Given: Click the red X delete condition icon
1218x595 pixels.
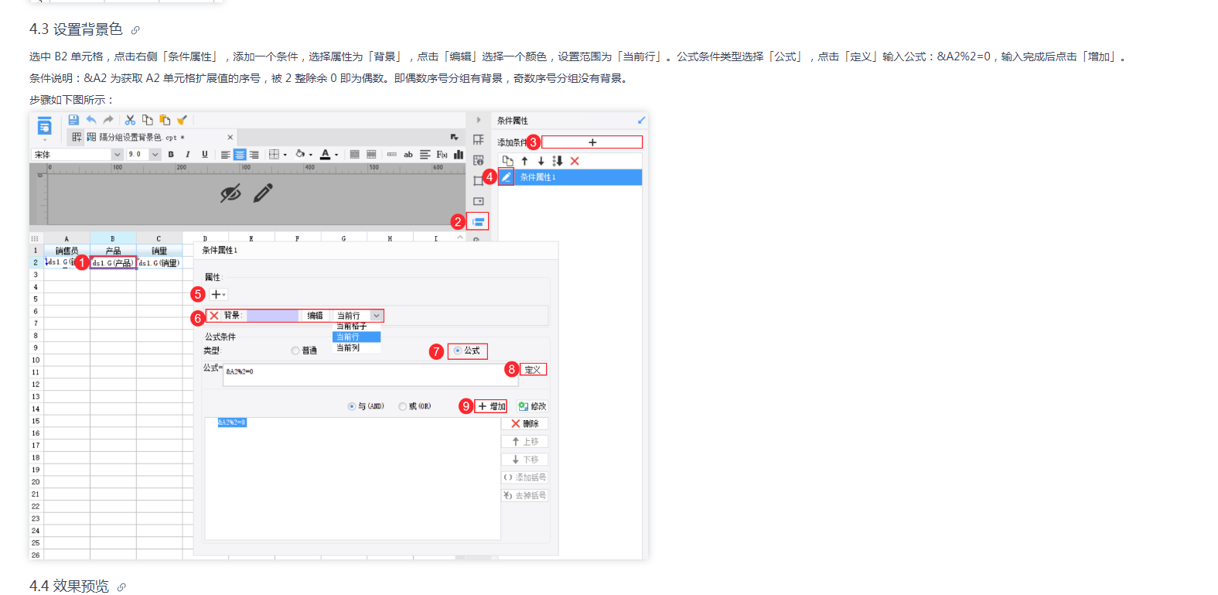Looking at the screenshot, I should pyautogui.click(x=575, y=161).
